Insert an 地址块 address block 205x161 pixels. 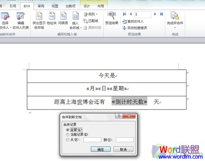[52, 16]
